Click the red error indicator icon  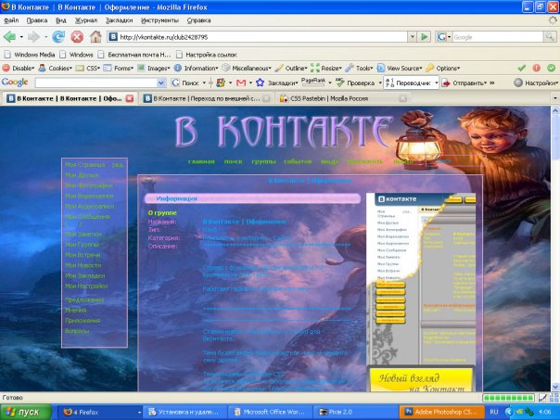[537, 68]
